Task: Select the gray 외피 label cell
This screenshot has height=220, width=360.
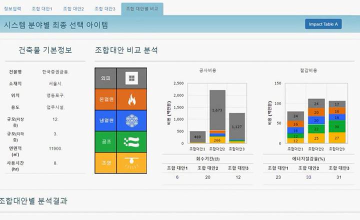Action: click(105, 78)
